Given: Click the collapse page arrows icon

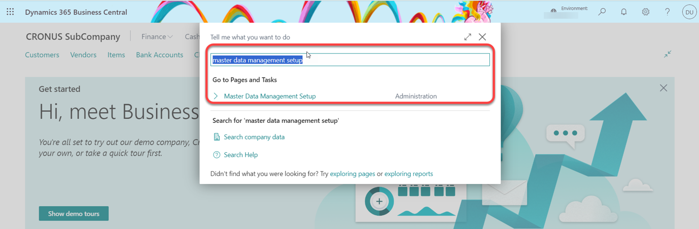Looking at the screenshot, I should [x=668, y=54].
